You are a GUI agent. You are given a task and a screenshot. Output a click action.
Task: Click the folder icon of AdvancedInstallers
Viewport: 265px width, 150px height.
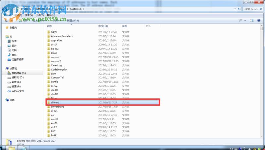tap(49, 36)
